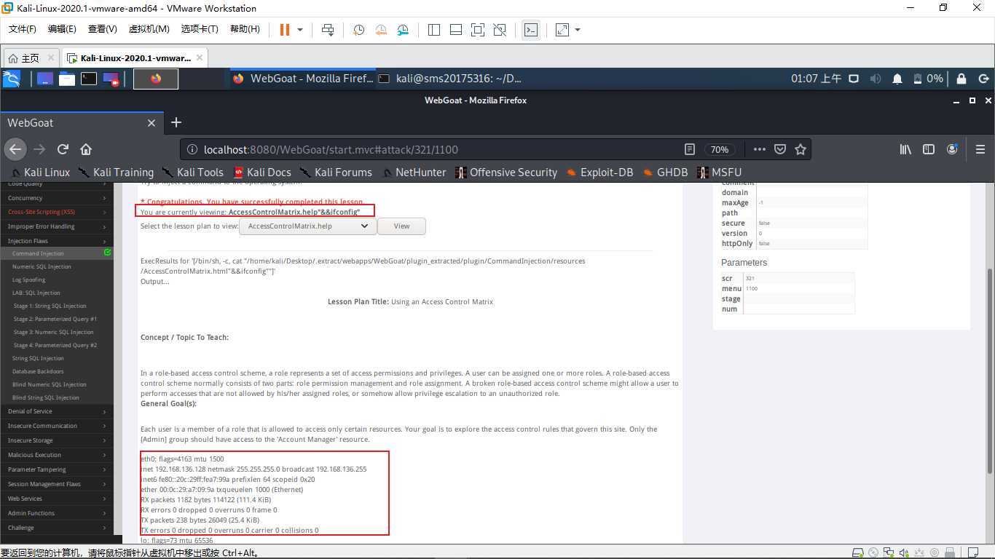Select the Firefox icon window button in panel
Viewport: 995px width, 559px height.
156,79
